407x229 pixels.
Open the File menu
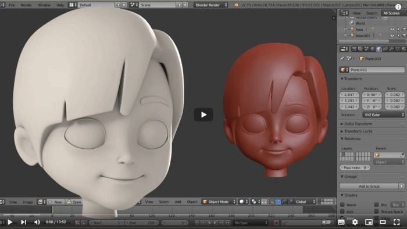[12, 5]
